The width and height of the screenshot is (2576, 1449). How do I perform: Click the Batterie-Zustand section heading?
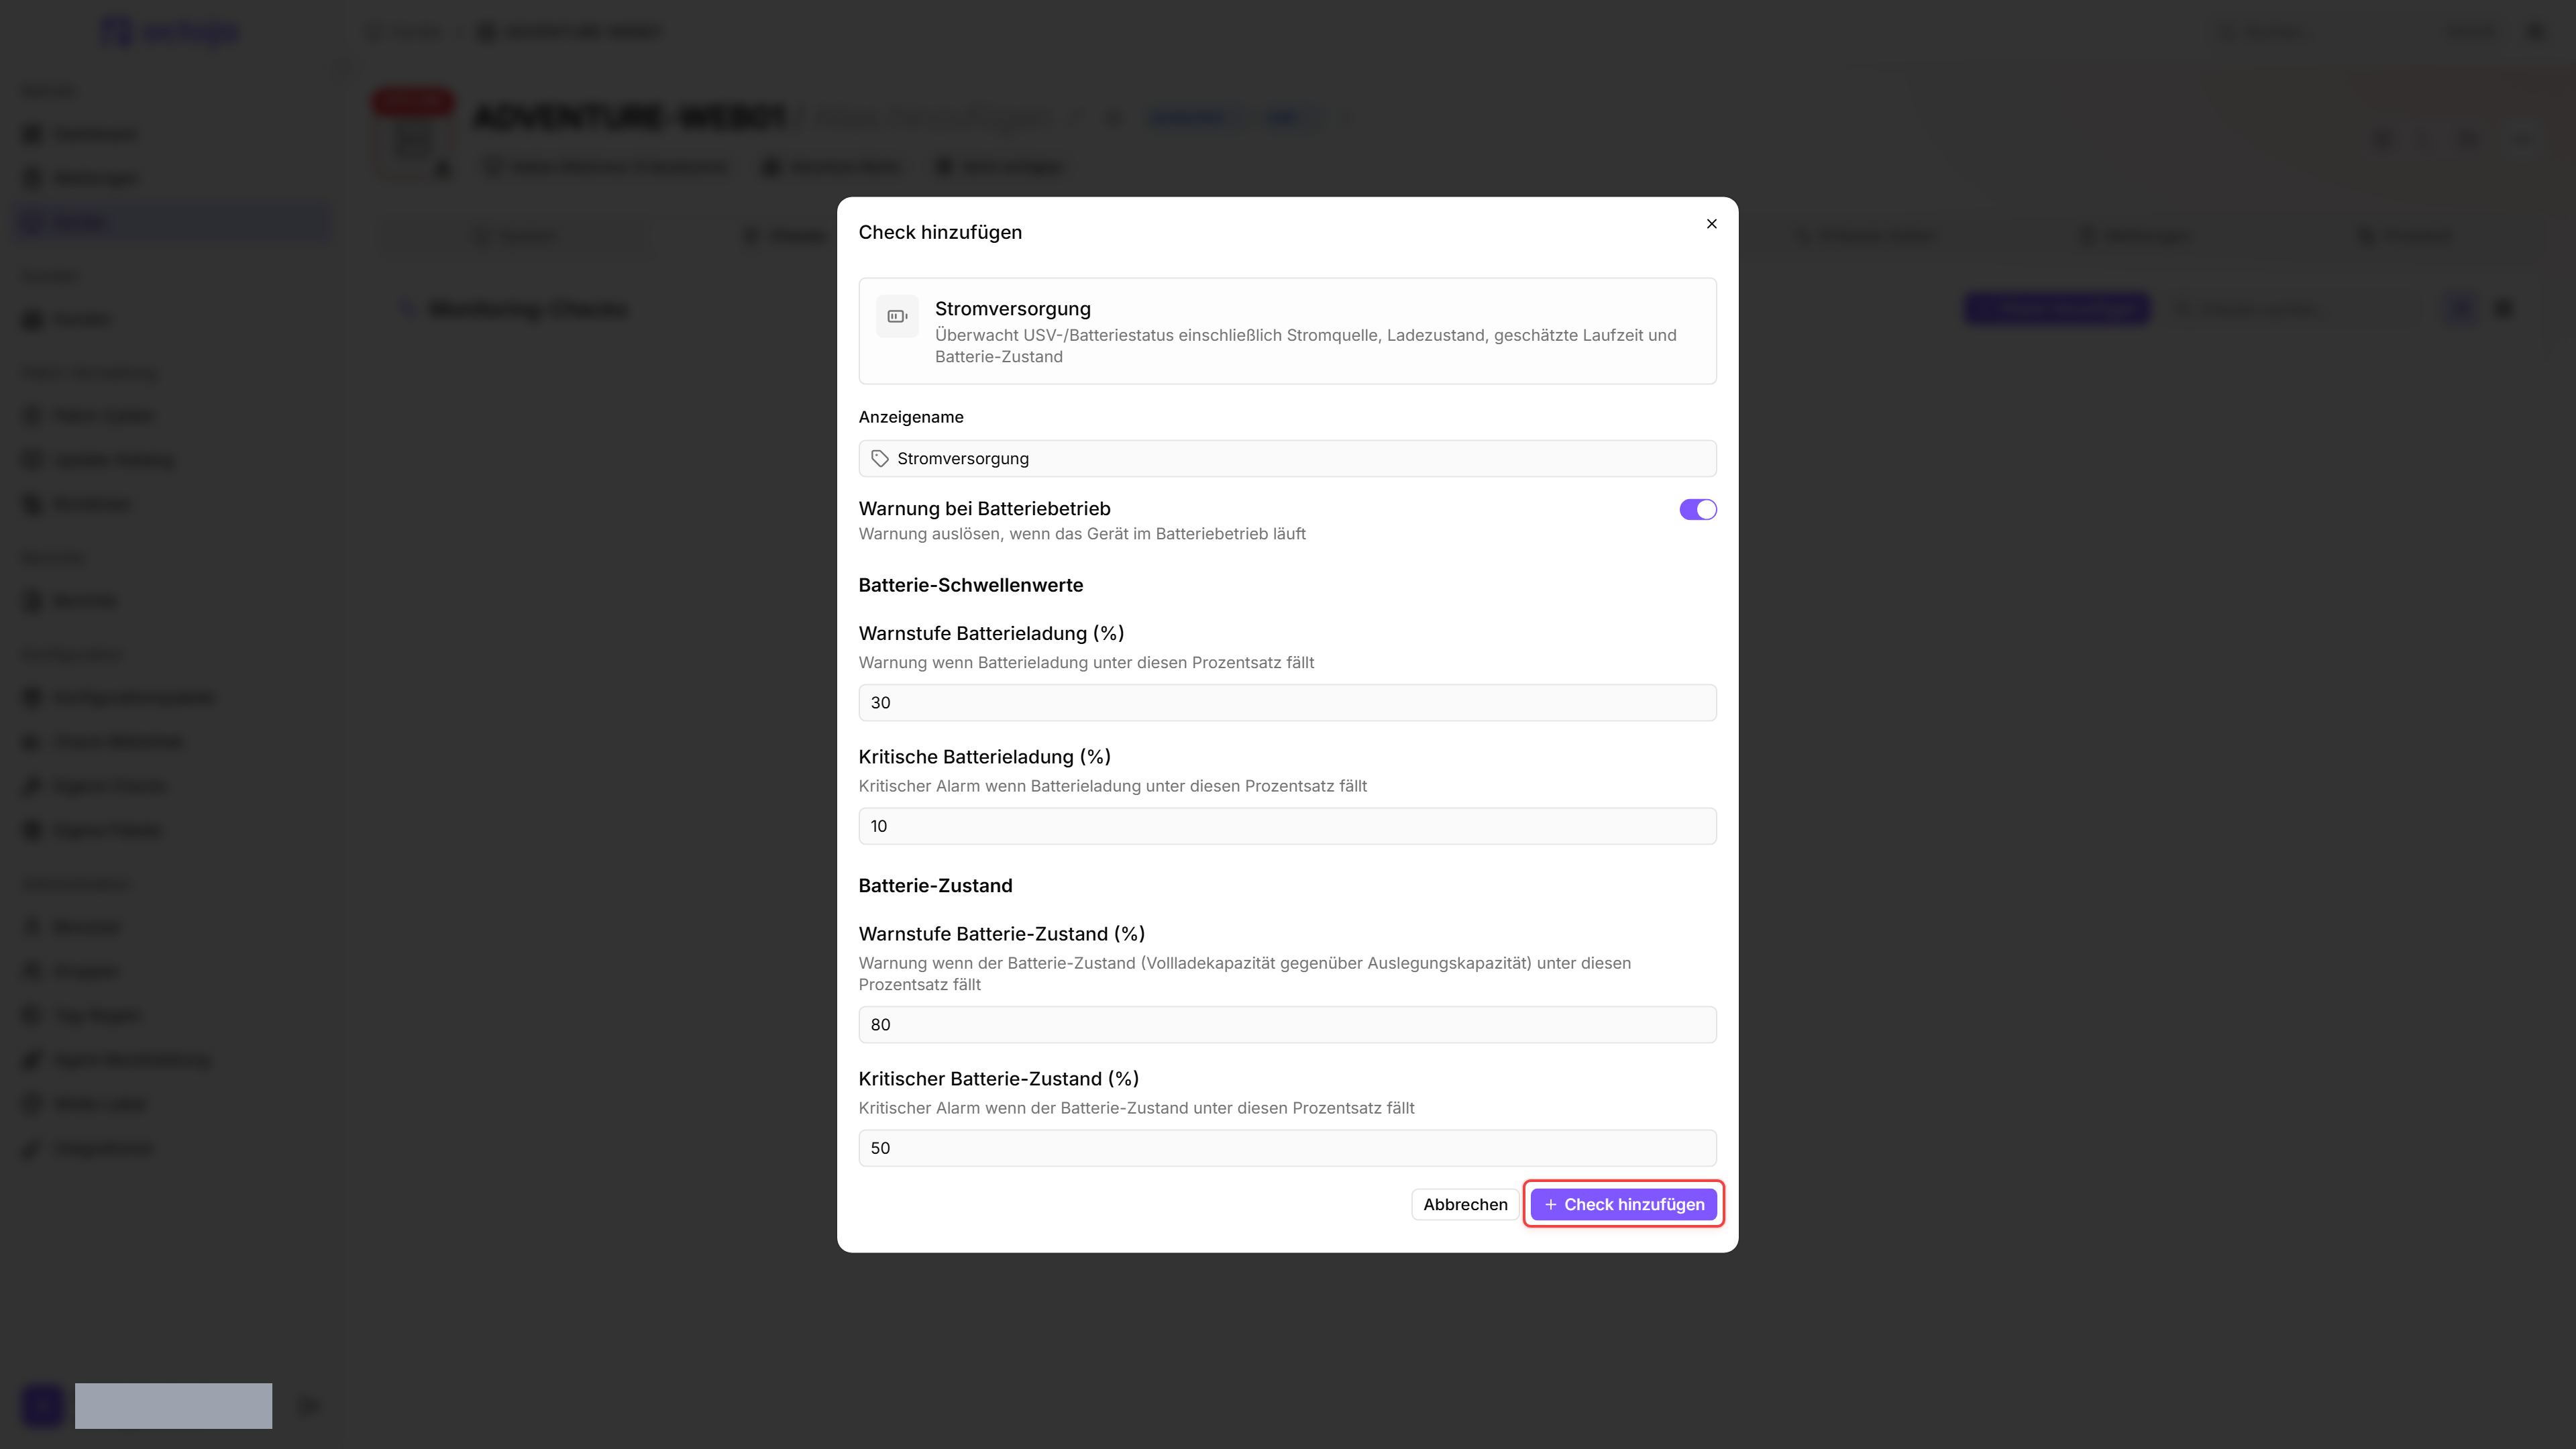click(935, 886)
